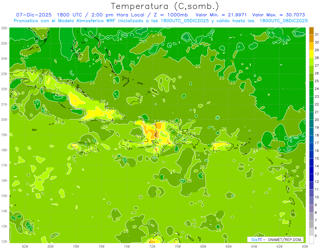324x250 pixels.
Task: Click the '14' label on the color scale
Action: 317,166
